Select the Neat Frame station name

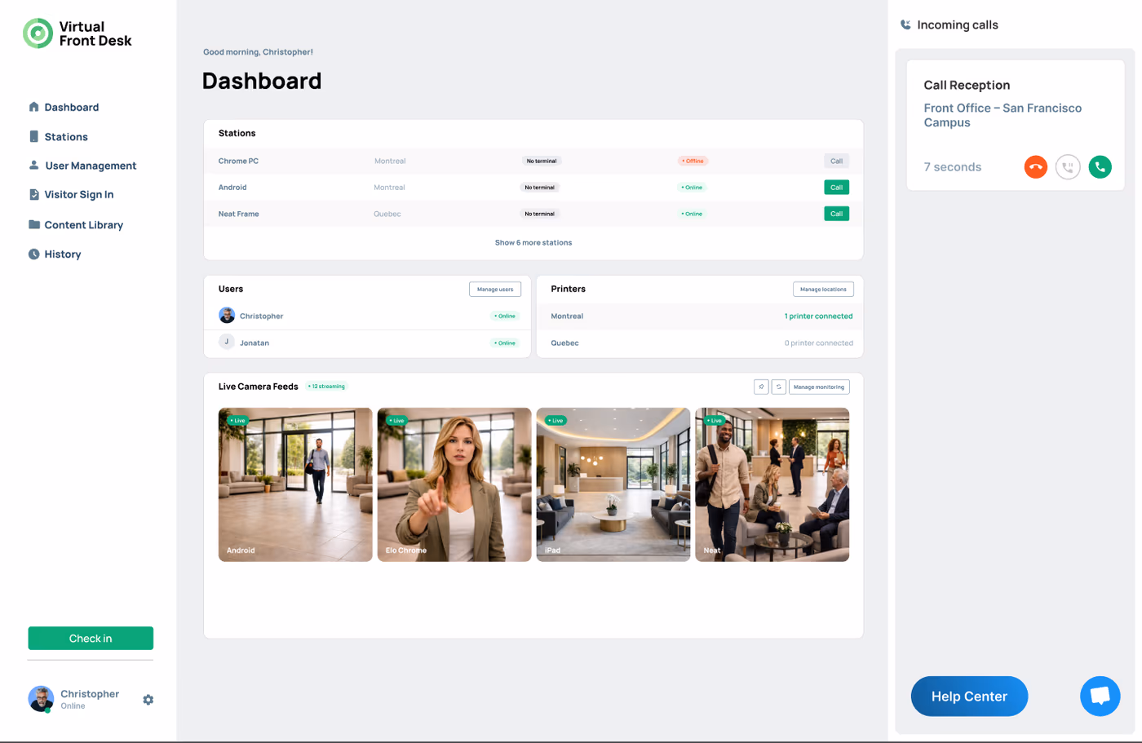238,214
